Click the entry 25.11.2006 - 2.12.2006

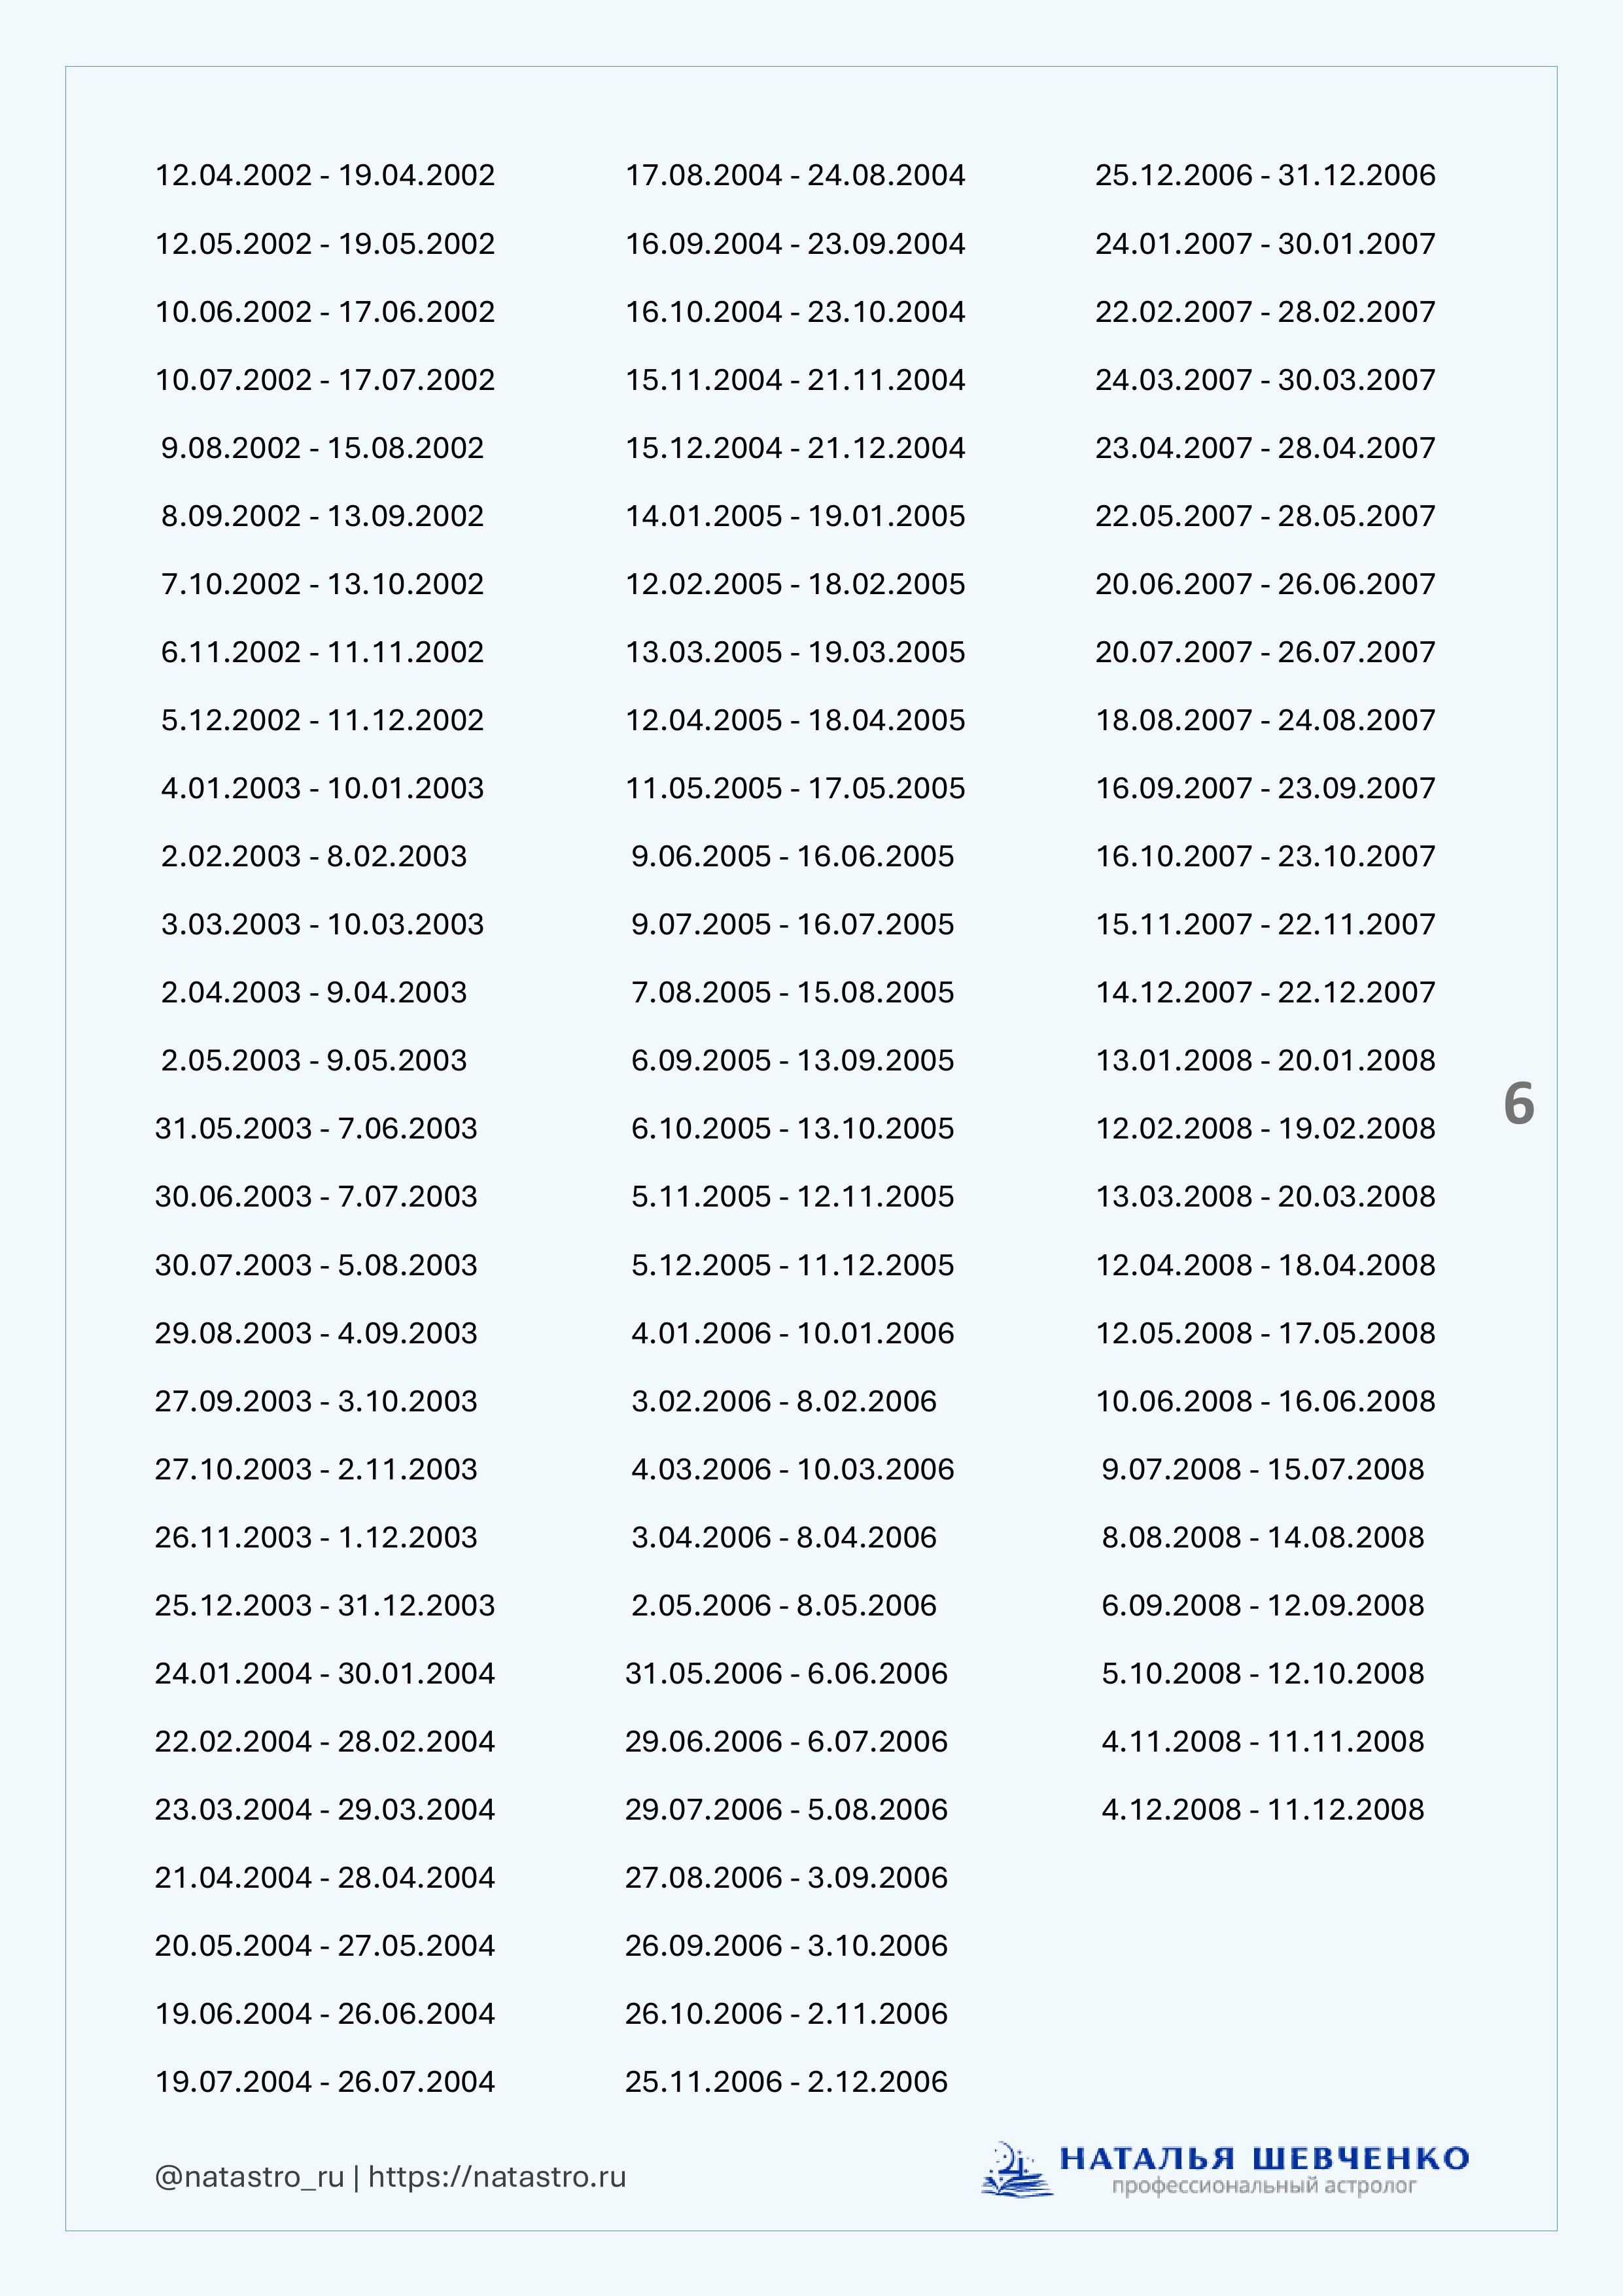(x=786, y=2081)
